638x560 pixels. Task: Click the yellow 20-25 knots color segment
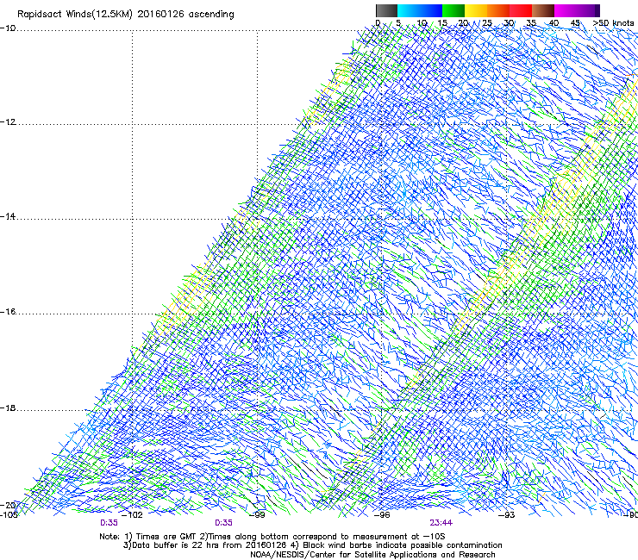click(476, 10)
